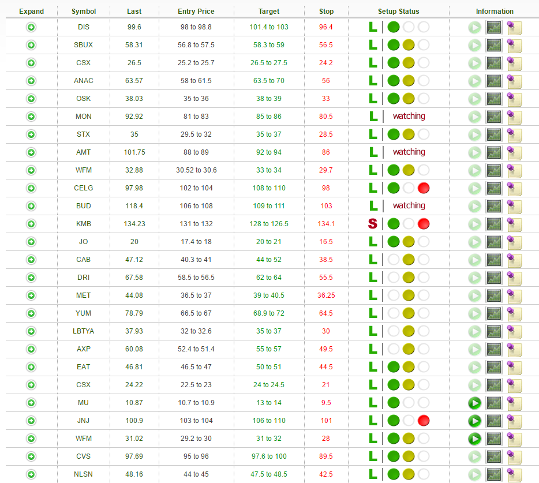Expand the MON row
Image resolution: width=539 pixels, height=483 pixels.
(x=31, y=117)
